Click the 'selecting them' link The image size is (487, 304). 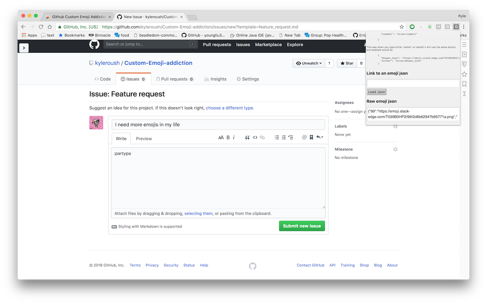(199, 214)
